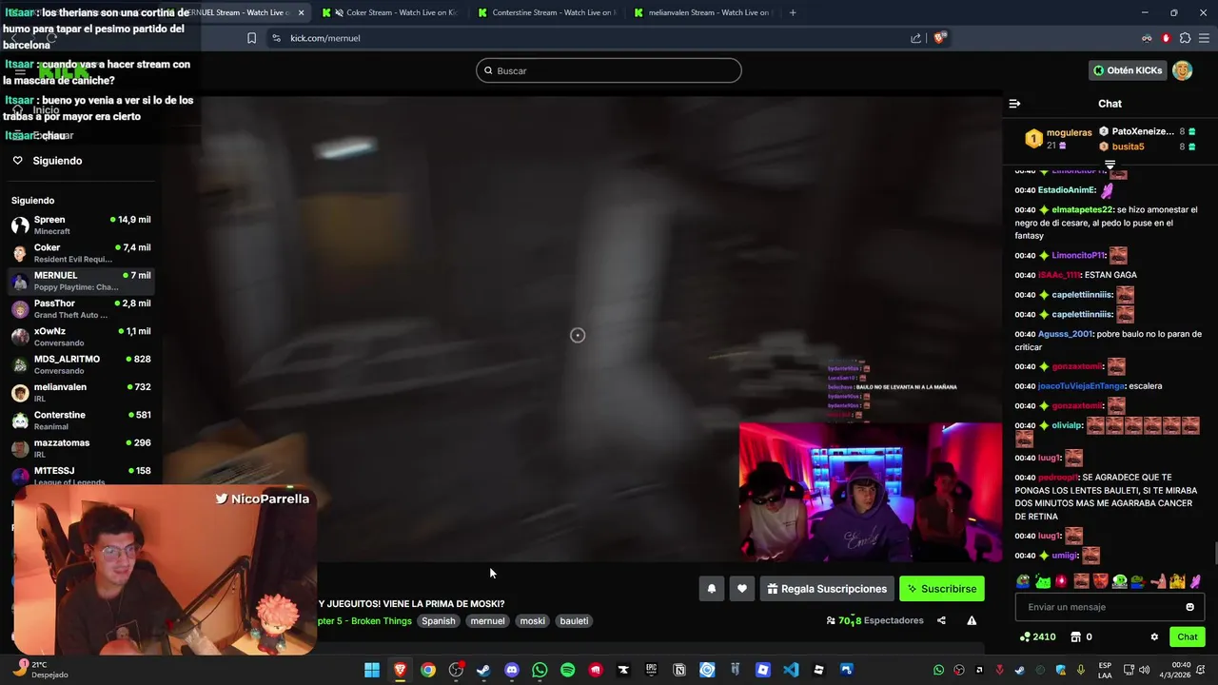Image resolution: width=1218 pixels, height=685 pixels.
Task: Click the Suscribirse button
Action: [942, 589]
